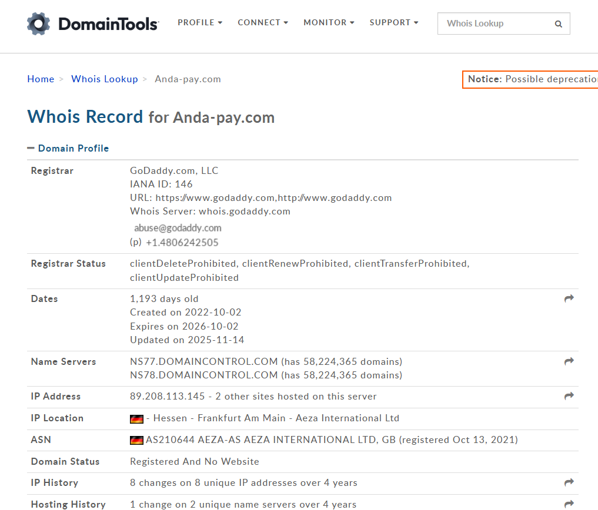Click the DomainTools gear logo
This screenshot has width=598, height=510.
click(x=39, y=23)
